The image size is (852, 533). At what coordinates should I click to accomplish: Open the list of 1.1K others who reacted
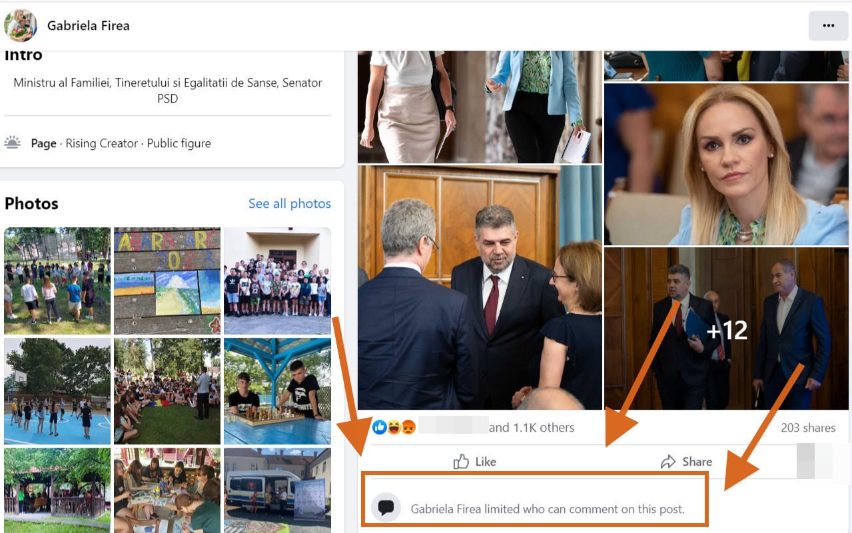coord(532,428)
